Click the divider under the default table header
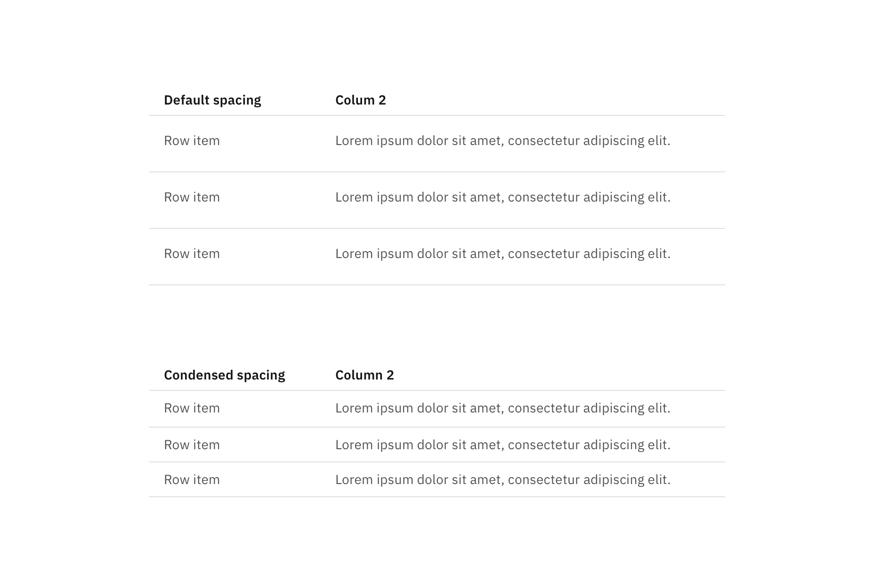874x582 pixels. (436, 113)
